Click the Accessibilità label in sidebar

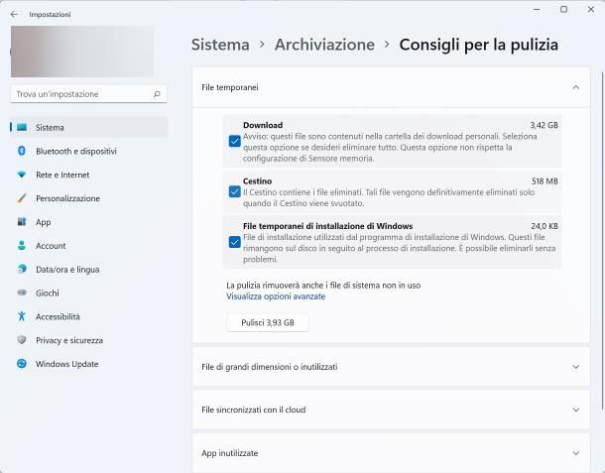coord(58,316)
